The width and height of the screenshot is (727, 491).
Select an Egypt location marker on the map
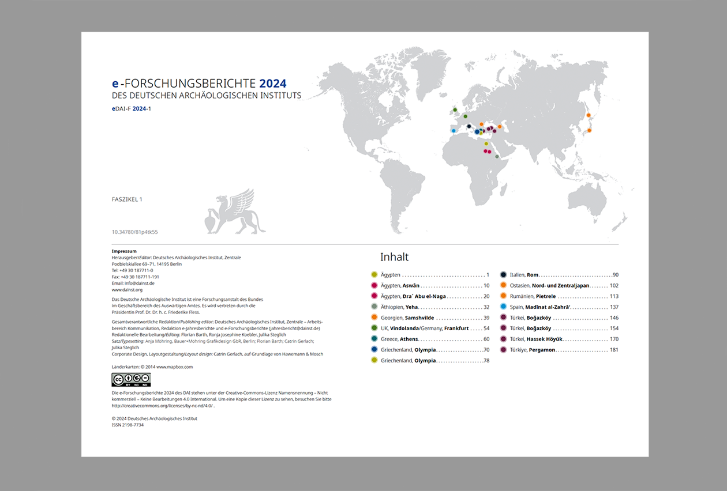point(486,143)
